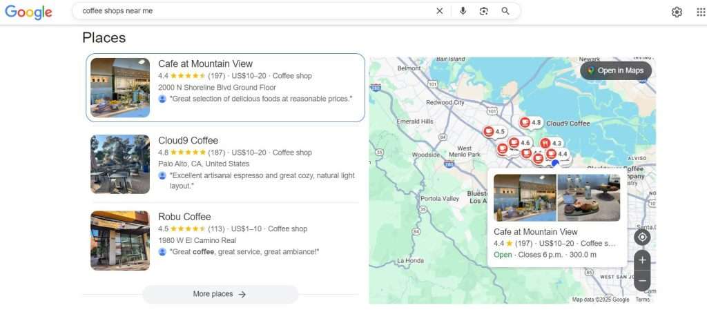
Task: Click review 'Great selection of delicious foods'
Action: point(261,99)
